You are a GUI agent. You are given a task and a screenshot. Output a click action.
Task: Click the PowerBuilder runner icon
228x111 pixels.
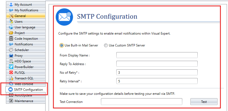pos(11,67)
